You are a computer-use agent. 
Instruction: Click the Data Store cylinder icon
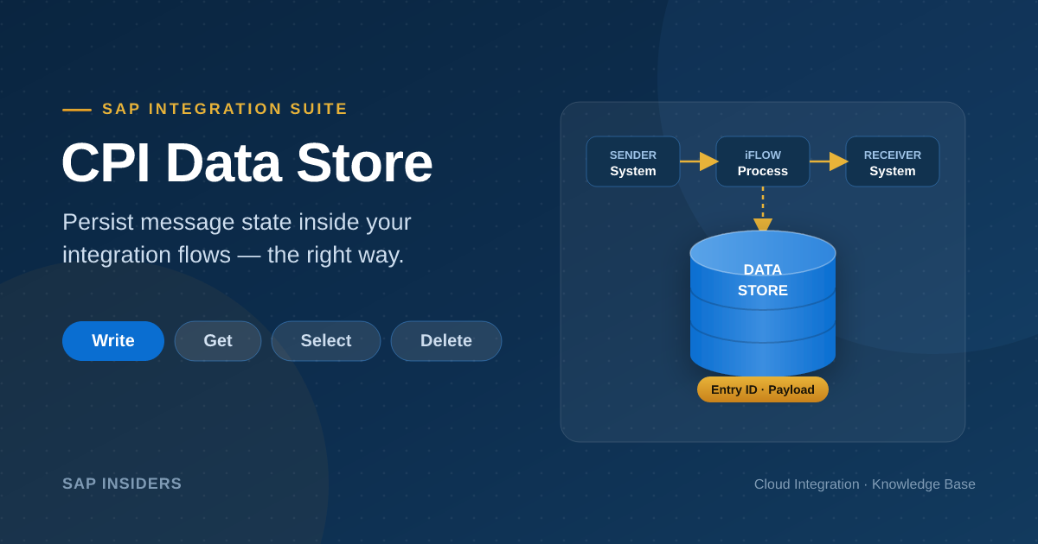[763, 303]
